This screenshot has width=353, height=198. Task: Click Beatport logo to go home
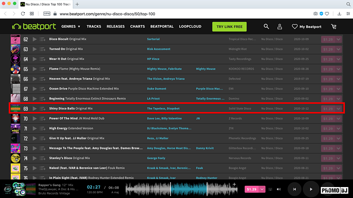34,27
